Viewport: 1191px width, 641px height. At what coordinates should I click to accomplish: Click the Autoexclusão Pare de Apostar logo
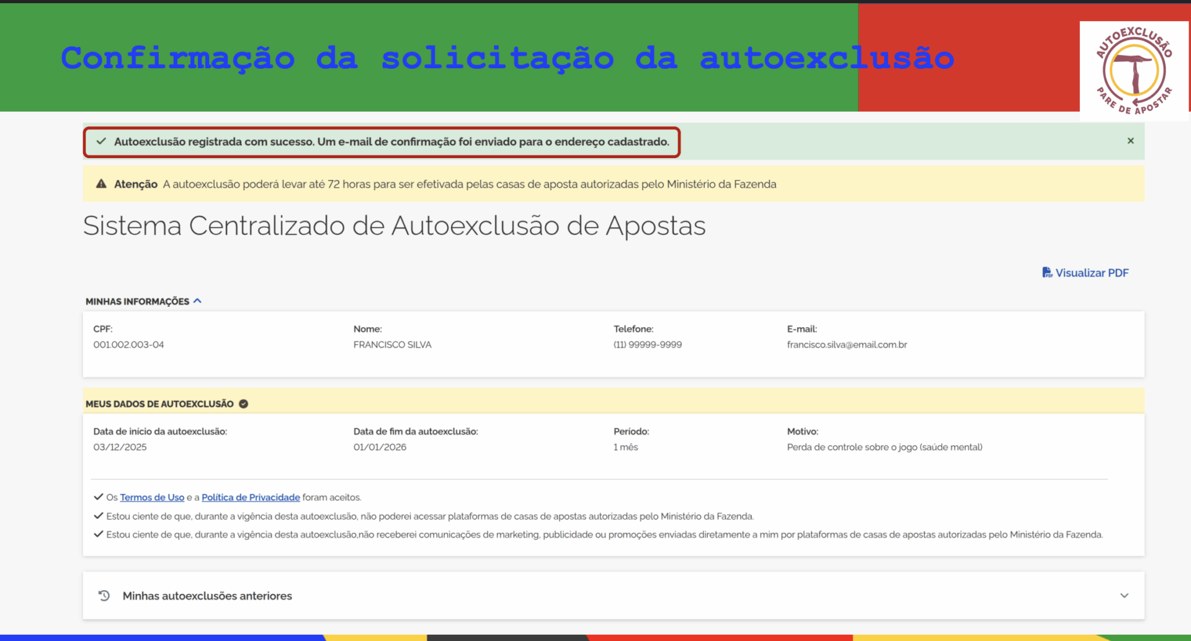[x=1134, y=71]
